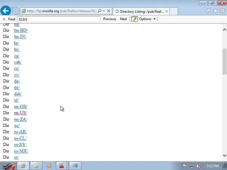
Task: Open the find Options dropdown
Action: 147,19
